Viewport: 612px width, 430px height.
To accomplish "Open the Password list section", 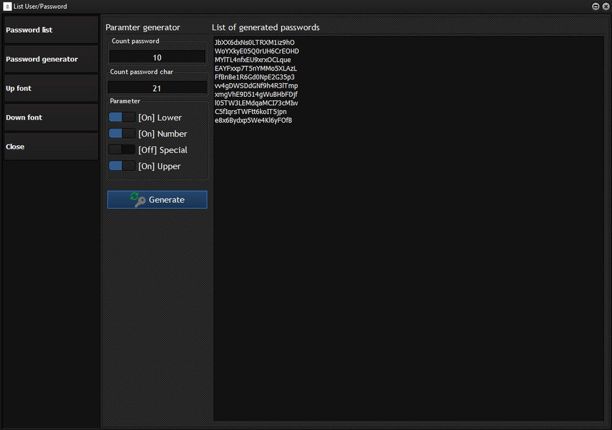I will click(50, 29).
